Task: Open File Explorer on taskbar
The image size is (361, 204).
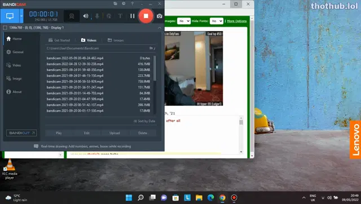Action: (199, 198)
